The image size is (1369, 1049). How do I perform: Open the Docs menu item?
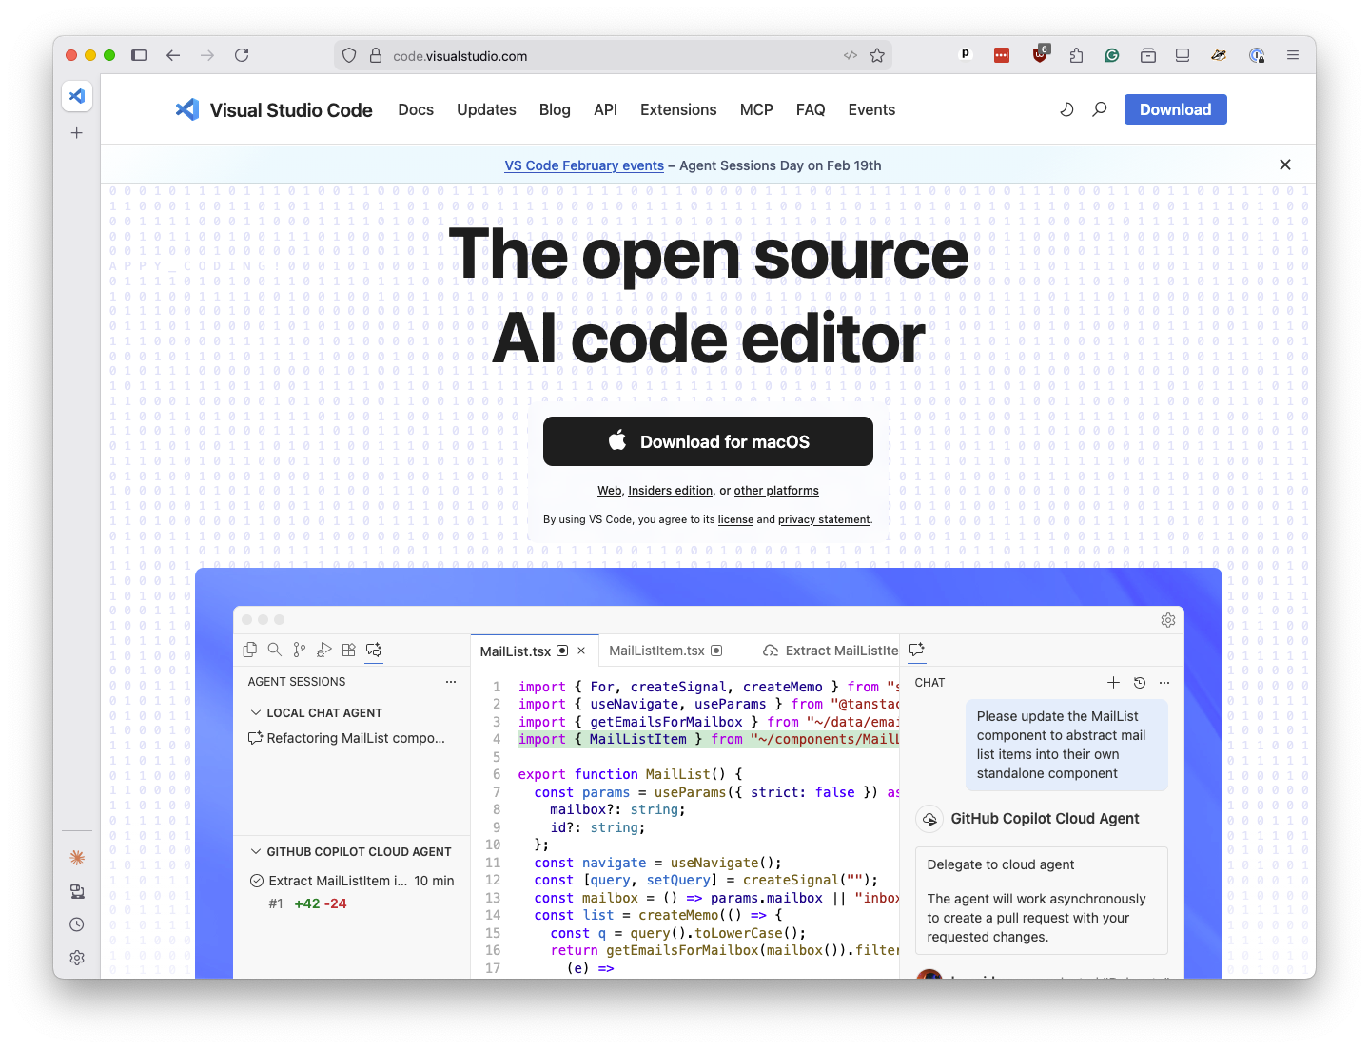(416, 109)
